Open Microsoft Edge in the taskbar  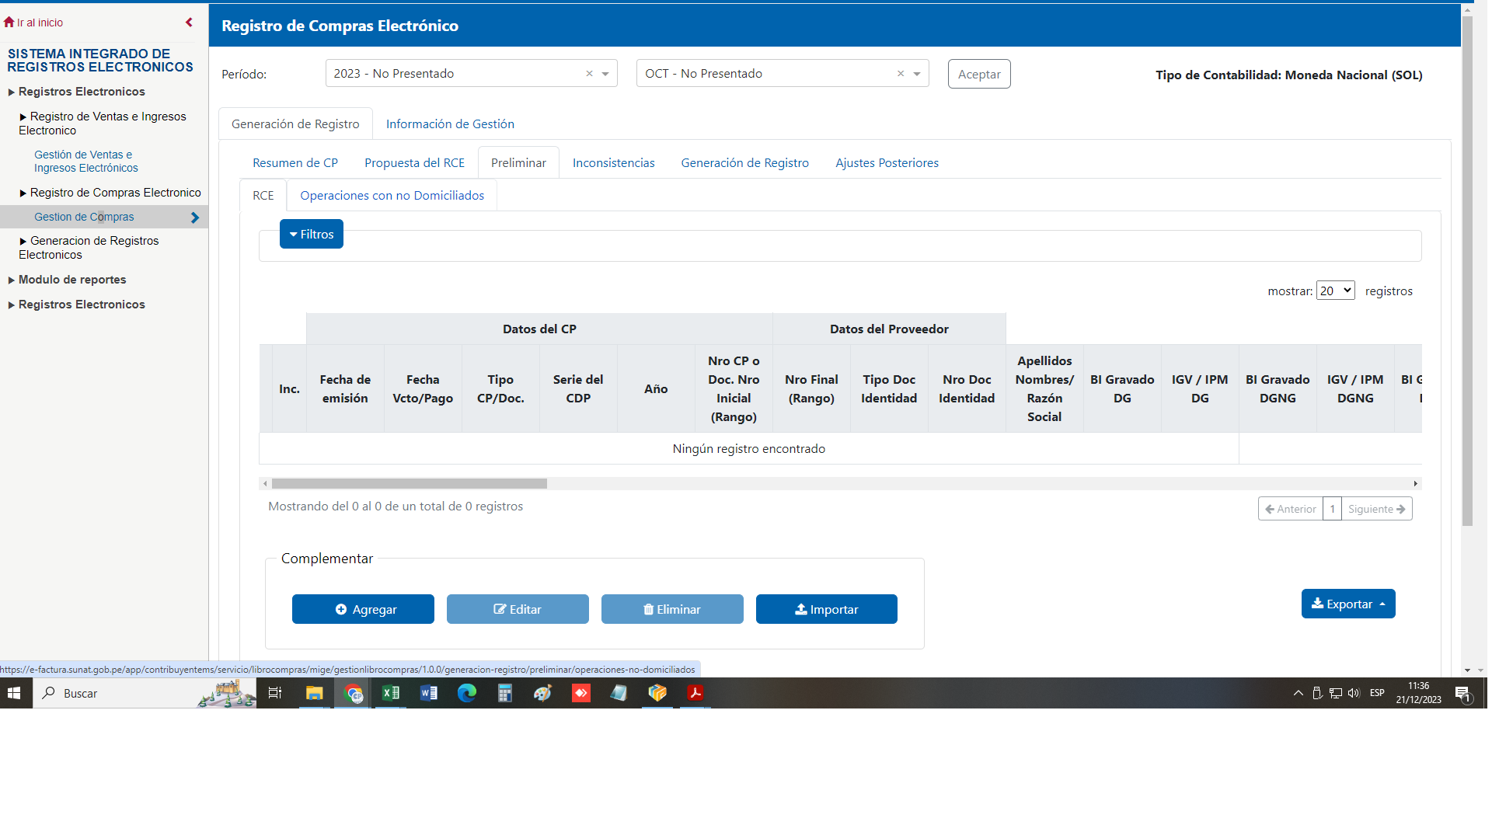pos(466,693)
